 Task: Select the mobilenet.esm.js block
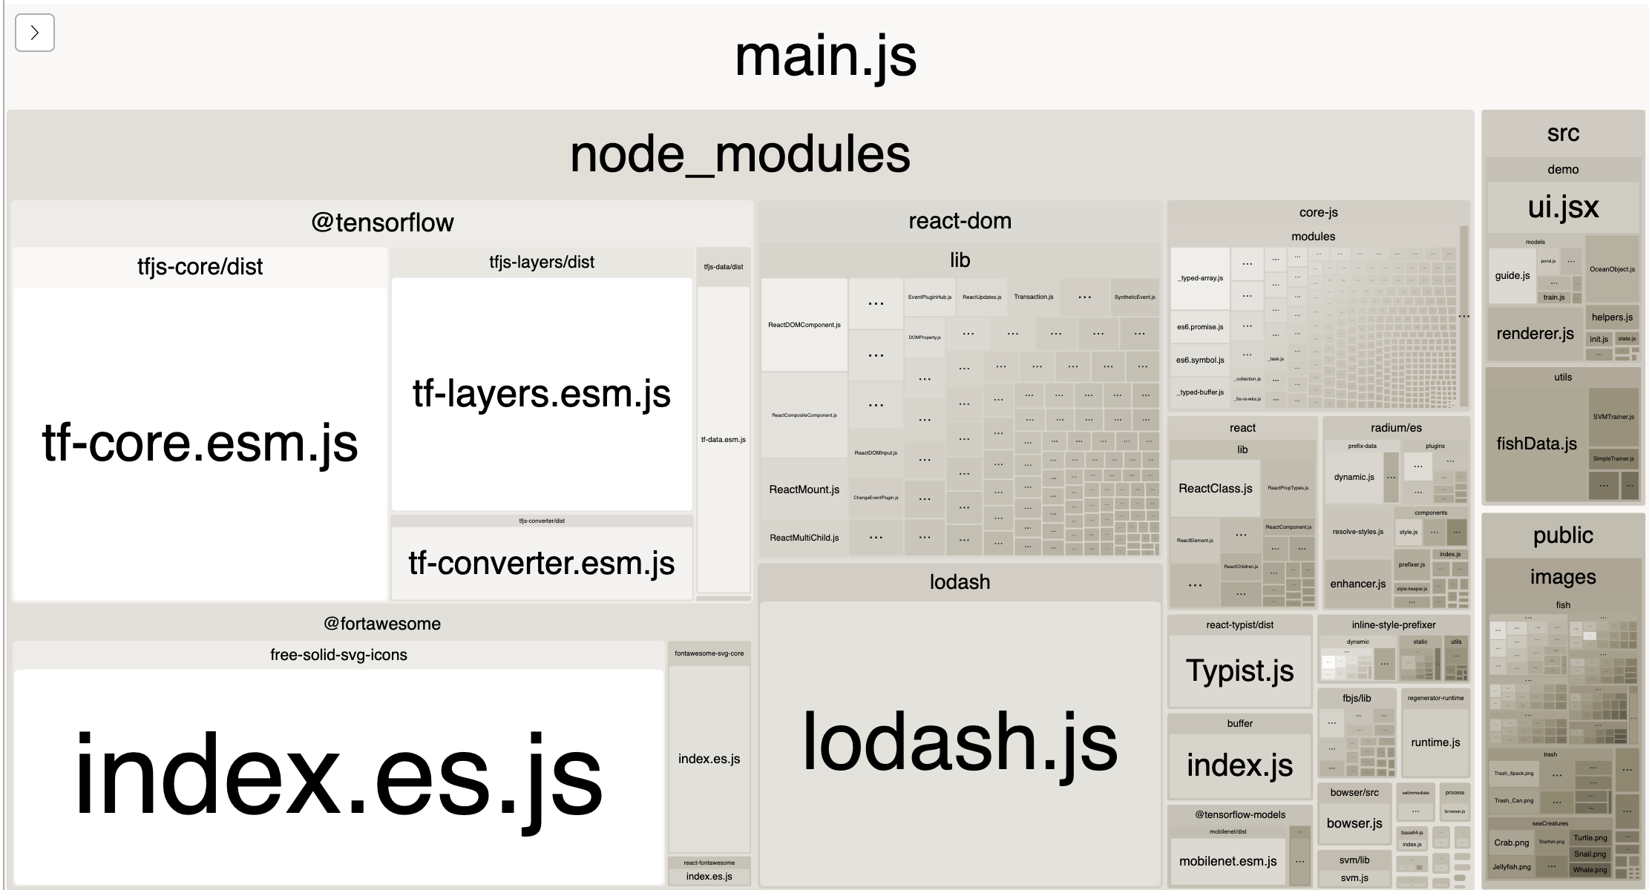[x=1227, y=861]
